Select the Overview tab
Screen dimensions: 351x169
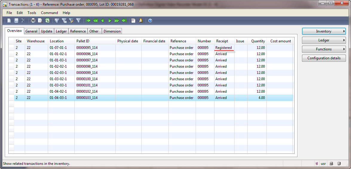pyautogui.click(x=15, y=31)
